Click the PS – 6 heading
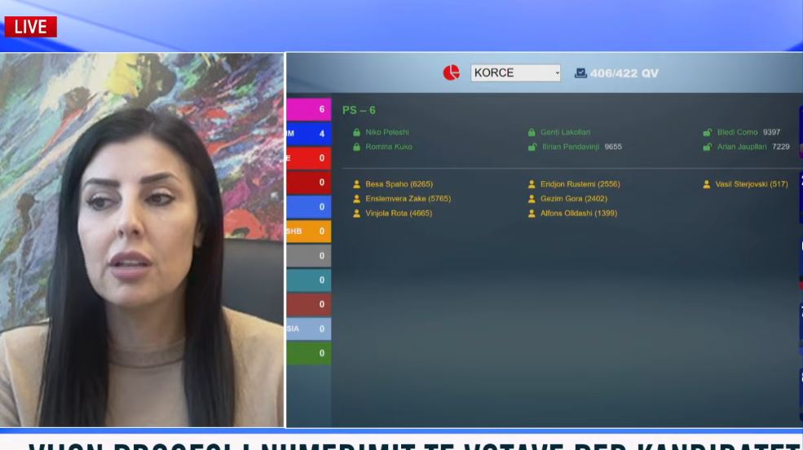 (x=359, y=110)
